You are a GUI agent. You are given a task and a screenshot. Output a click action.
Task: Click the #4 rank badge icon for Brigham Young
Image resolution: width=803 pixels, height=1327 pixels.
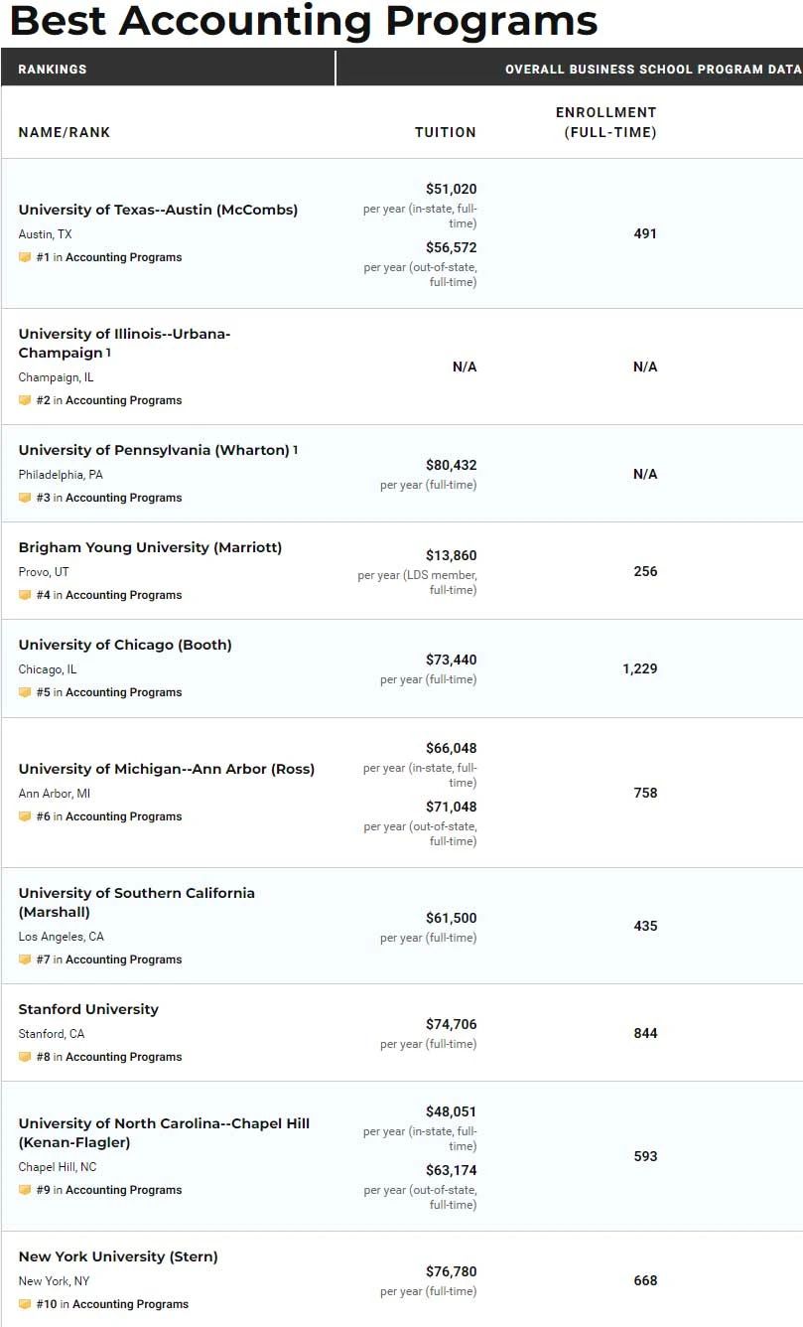tap(25, 595)
